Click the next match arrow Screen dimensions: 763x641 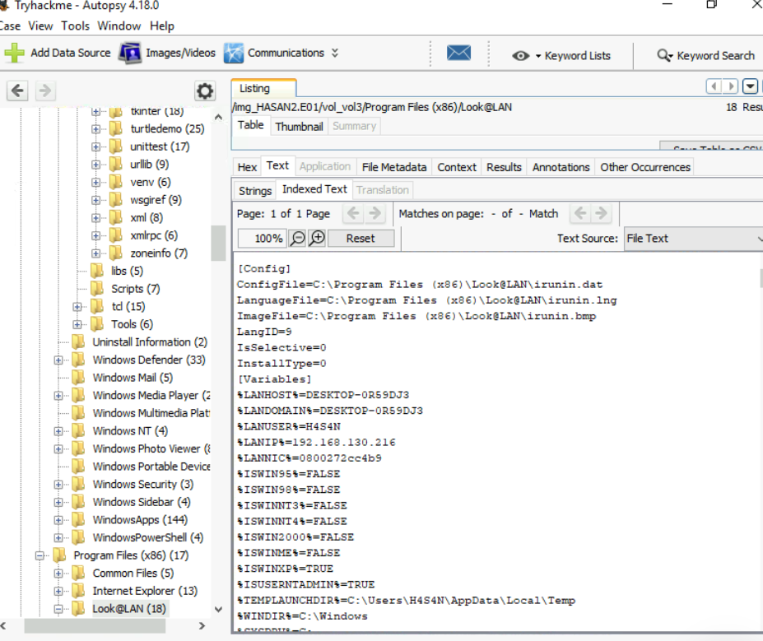click(x=602, y=213)
